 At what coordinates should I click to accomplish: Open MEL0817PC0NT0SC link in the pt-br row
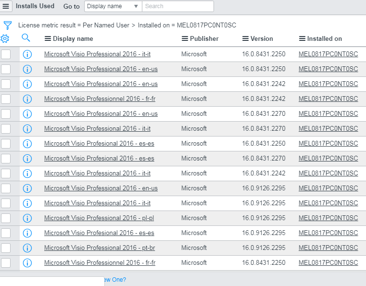click(x=328, y=248)
